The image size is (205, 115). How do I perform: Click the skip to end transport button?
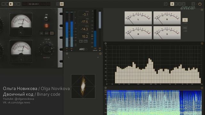point(19,4)
